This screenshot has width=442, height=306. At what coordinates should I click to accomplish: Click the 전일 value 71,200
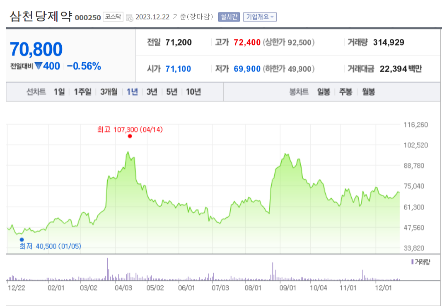(x=179, y=43)
